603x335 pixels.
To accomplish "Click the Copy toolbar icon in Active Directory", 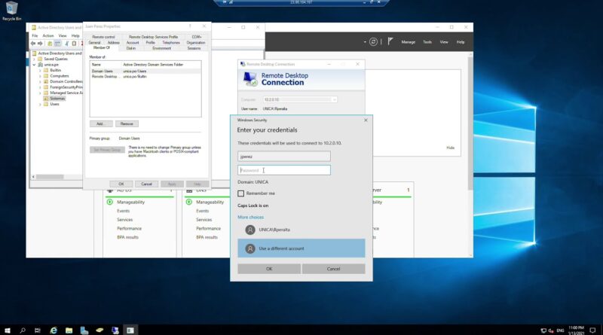I will [74, 44].
